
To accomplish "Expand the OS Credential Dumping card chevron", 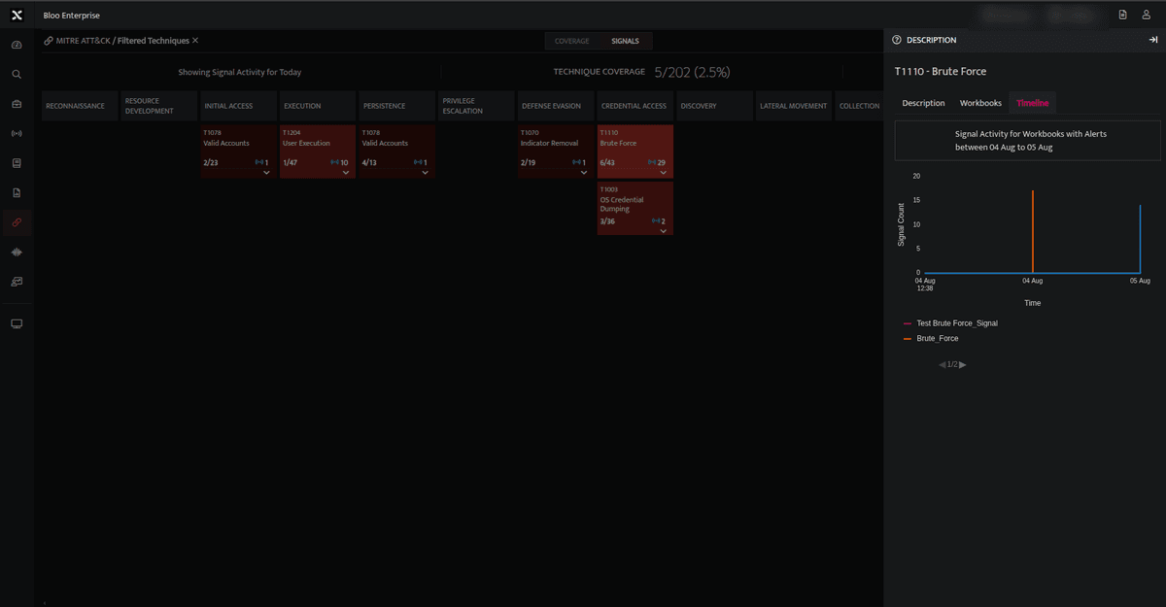I will 663,231.
